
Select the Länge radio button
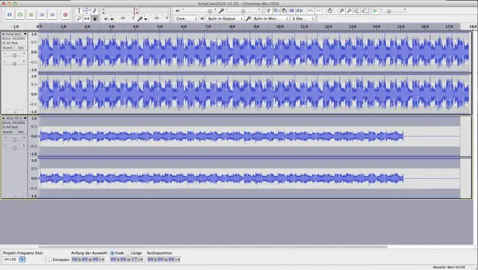click(128, 253)
